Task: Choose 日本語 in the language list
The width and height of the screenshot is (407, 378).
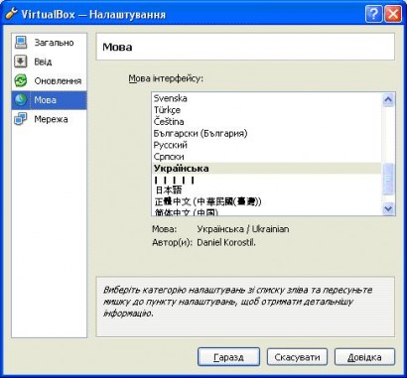Action: (266, 190)
